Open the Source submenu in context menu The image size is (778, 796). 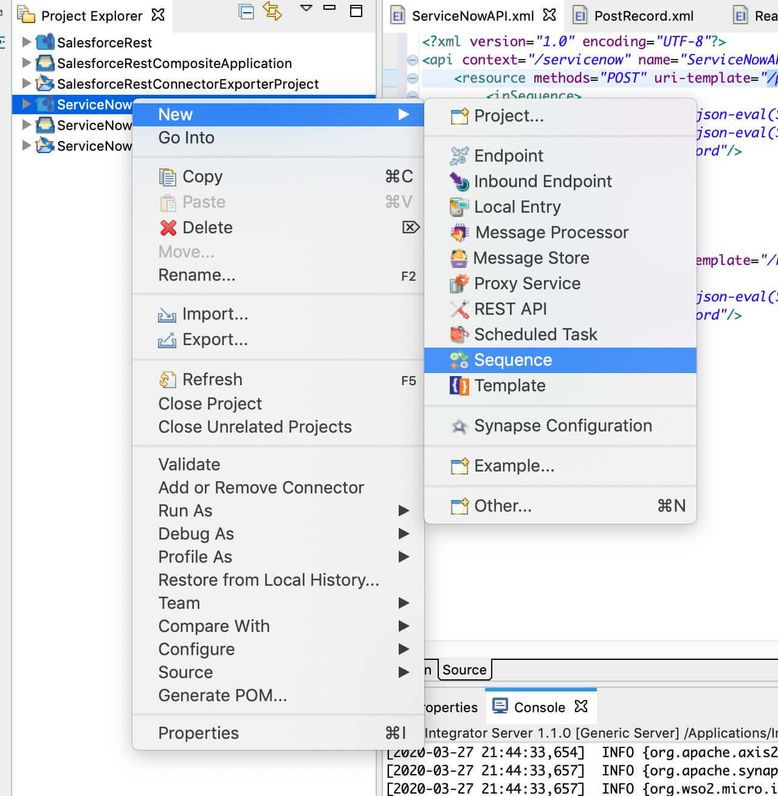(x=278, y=673)
